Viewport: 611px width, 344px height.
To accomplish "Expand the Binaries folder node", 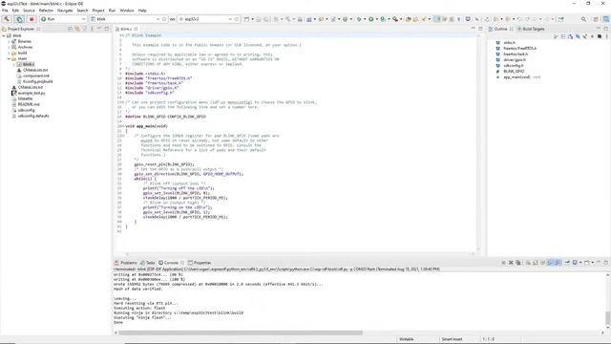I will 9,41.
